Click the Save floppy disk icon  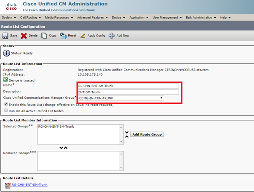pyautogui.click(x=5, y=36)
